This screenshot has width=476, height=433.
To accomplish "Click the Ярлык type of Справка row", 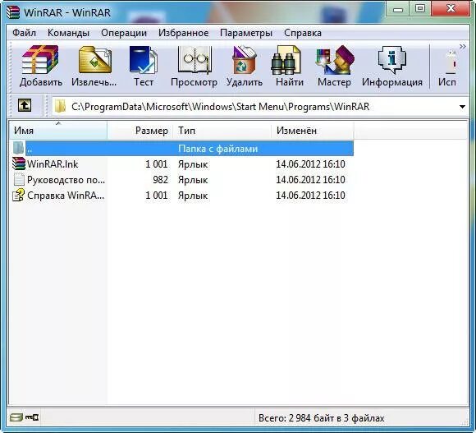I will click(x=193, y=196).
